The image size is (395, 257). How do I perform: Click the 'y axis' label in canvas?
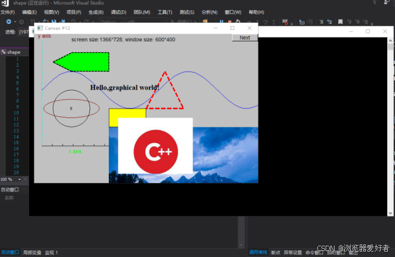44,36
